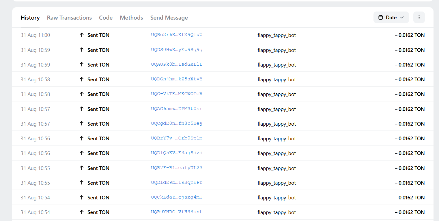Click address UQAG65mw…DPMRt0sr
Image resolution: width=439 pixels, height=221 pixels.
[177, 109]
